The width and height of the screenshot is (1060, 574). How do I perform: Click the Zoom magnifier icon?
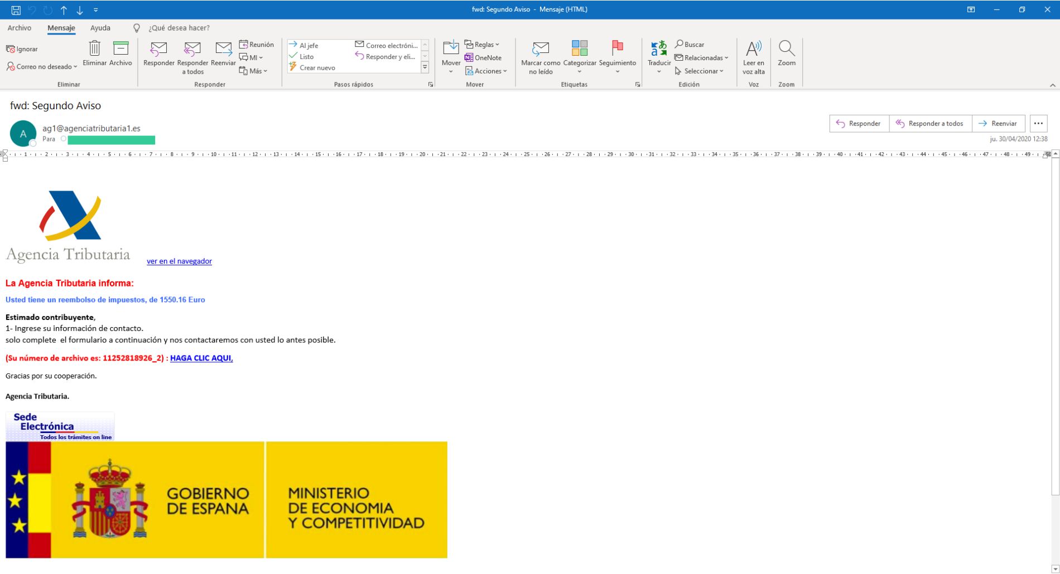(x=787, y=50)
